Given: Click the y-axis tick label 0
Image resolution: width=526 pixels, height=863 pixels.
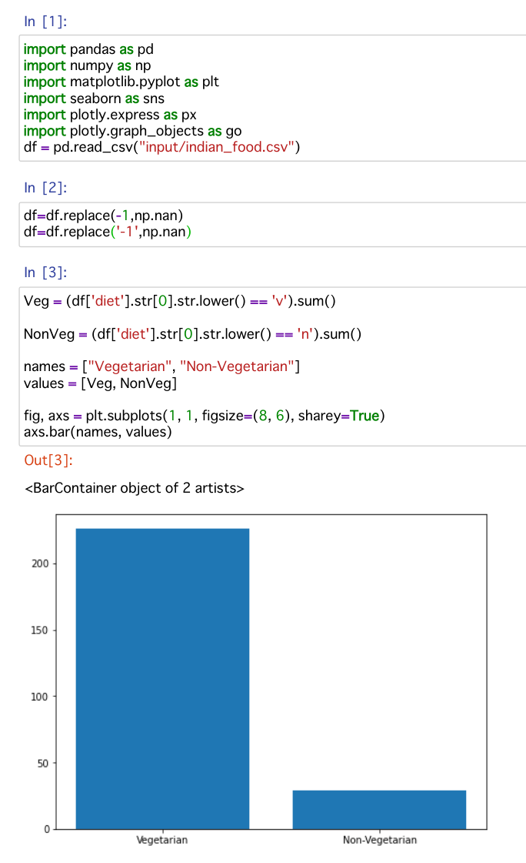Looking at the screenshot, I should pos(47,829).
